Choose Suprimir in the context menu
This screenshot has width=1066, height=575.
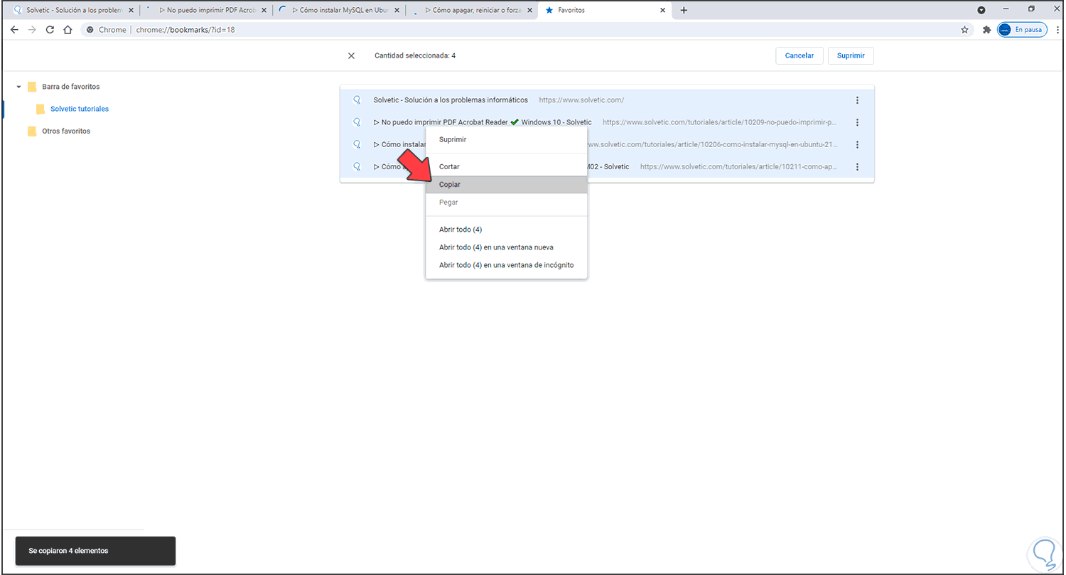(x=507, y=139)
